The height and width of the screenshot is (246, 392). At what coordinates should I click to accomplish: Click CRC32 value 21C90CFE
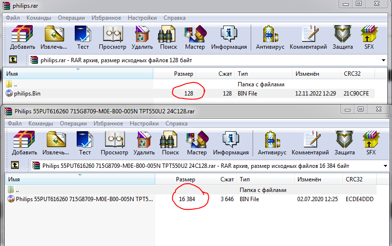356,94
